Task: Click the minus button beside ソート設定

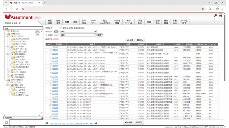Action: 57,35
